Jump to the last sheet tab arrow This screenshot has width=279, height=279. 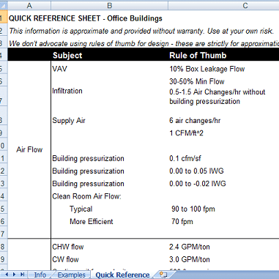(x=22, y=275)
